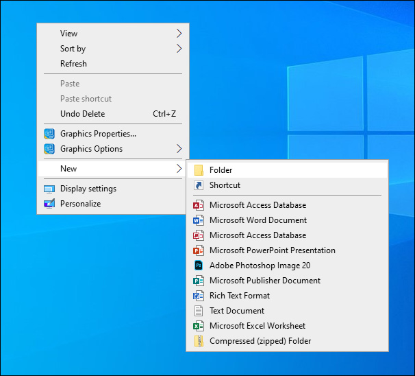Image resolution: width=415 pixels, height=376 pixels.
Task: Click the Access icon directly above Word Document
Action: (x=199, y=205)
